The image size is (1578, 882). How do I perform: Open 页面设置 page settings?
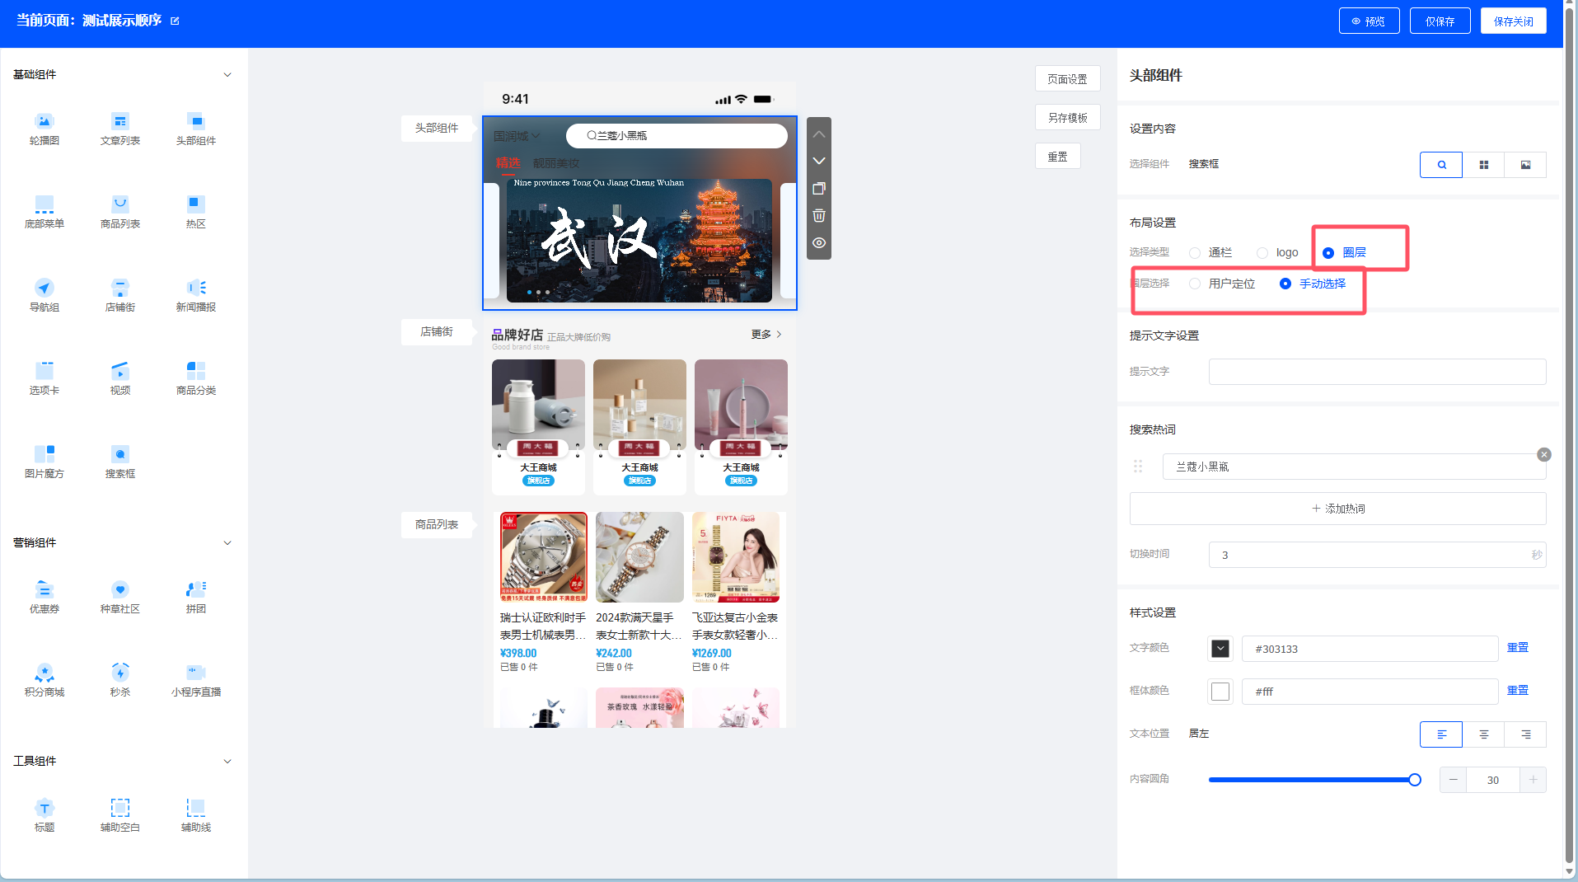pyautogui.click(x=1067, y=79)
